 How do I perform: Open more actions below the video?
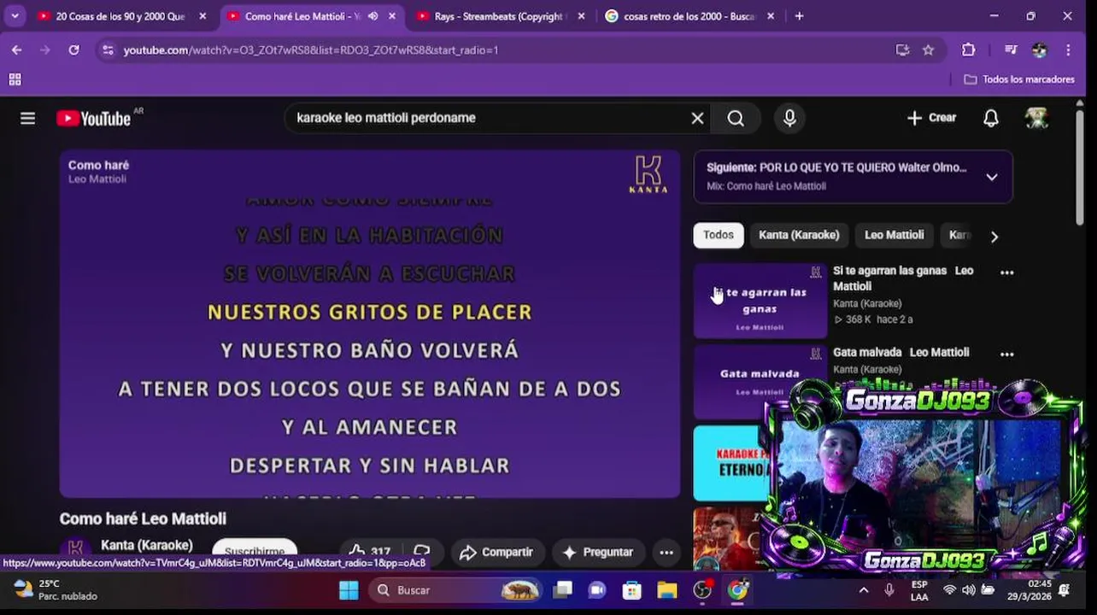(666, 552)
